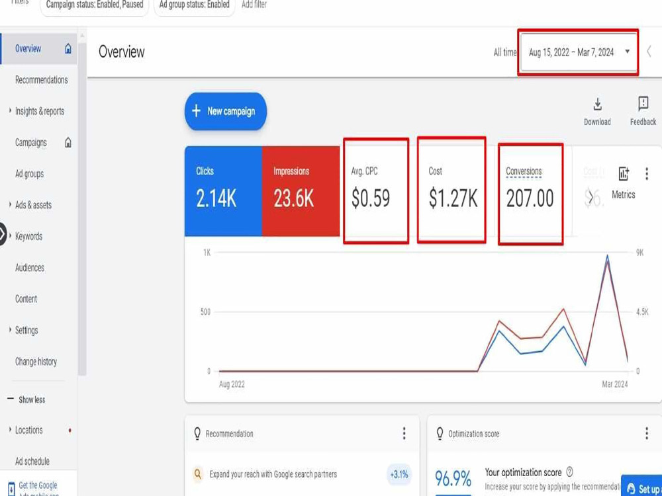Open Change history page
The image size is (662, 496).
[x=36, y=362]
